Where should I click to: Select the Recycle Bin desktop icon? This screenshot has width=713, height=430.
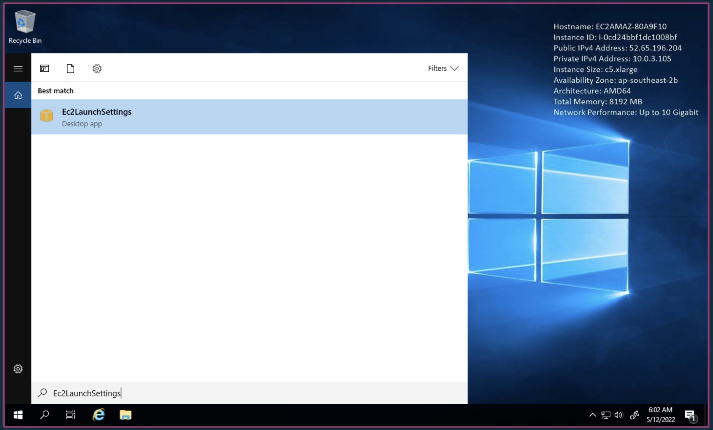[25, 27]
